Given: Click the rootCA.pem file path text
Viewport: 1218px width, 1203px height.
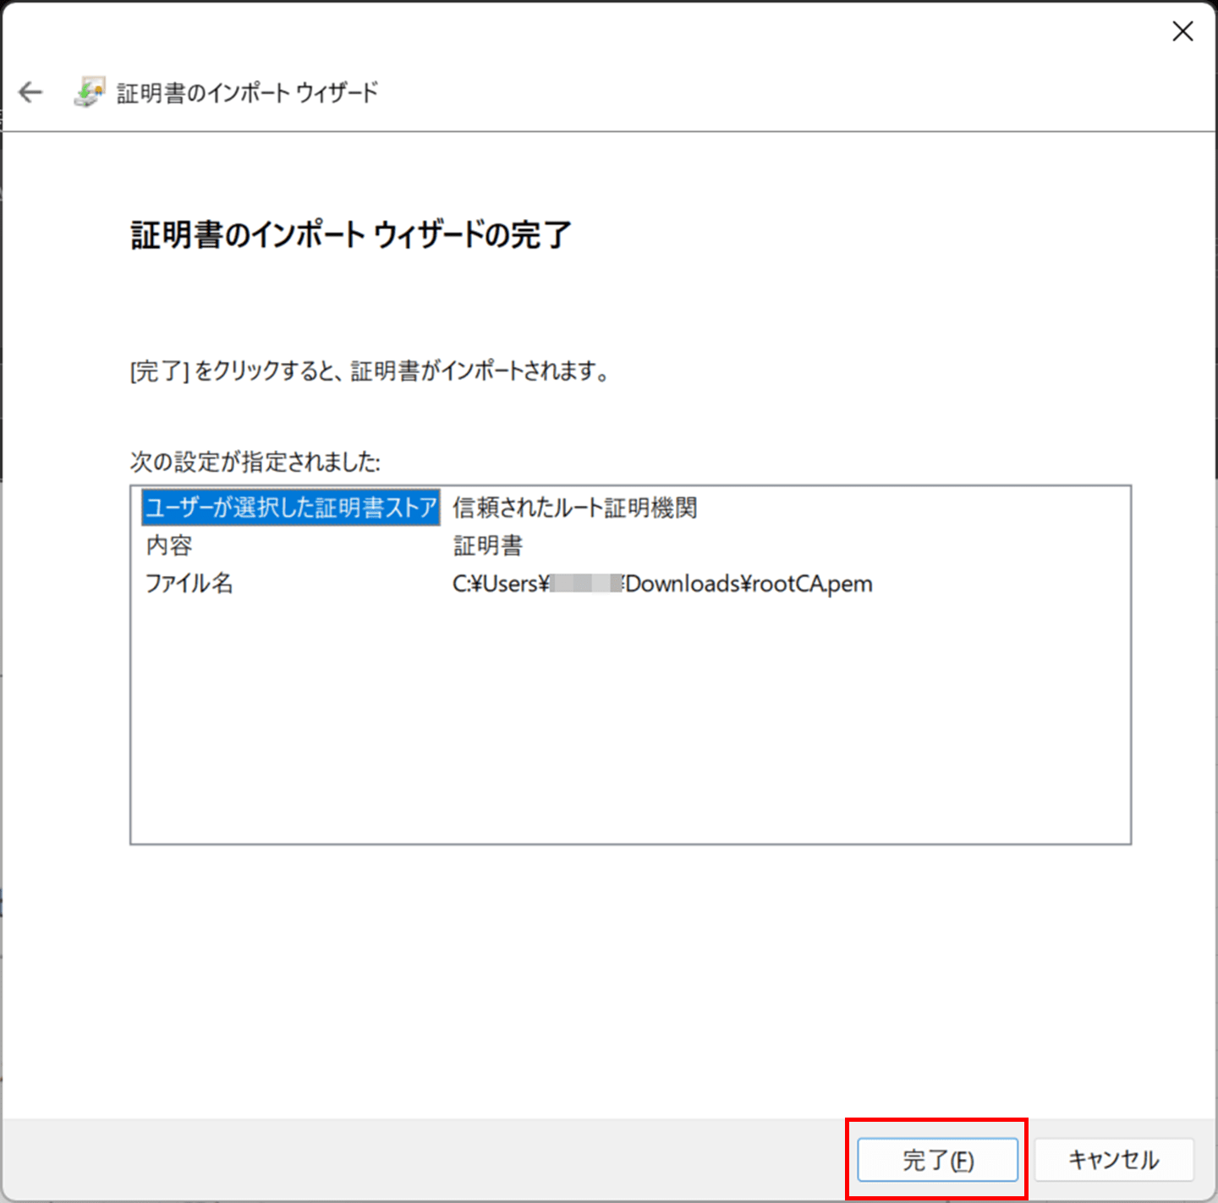Looking at the screenshot, I should pos(662,584).
